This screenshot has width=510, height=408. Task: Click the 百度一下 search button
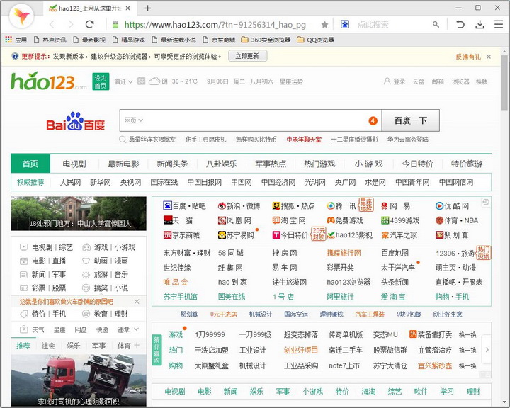[x=410, y=120]
